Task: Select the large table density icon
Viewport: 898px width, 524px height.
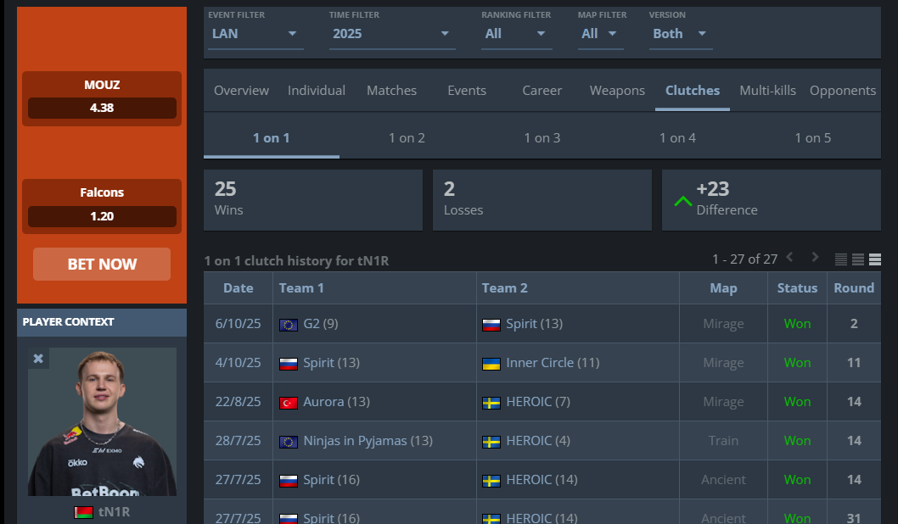Action: tap(875, 259)
